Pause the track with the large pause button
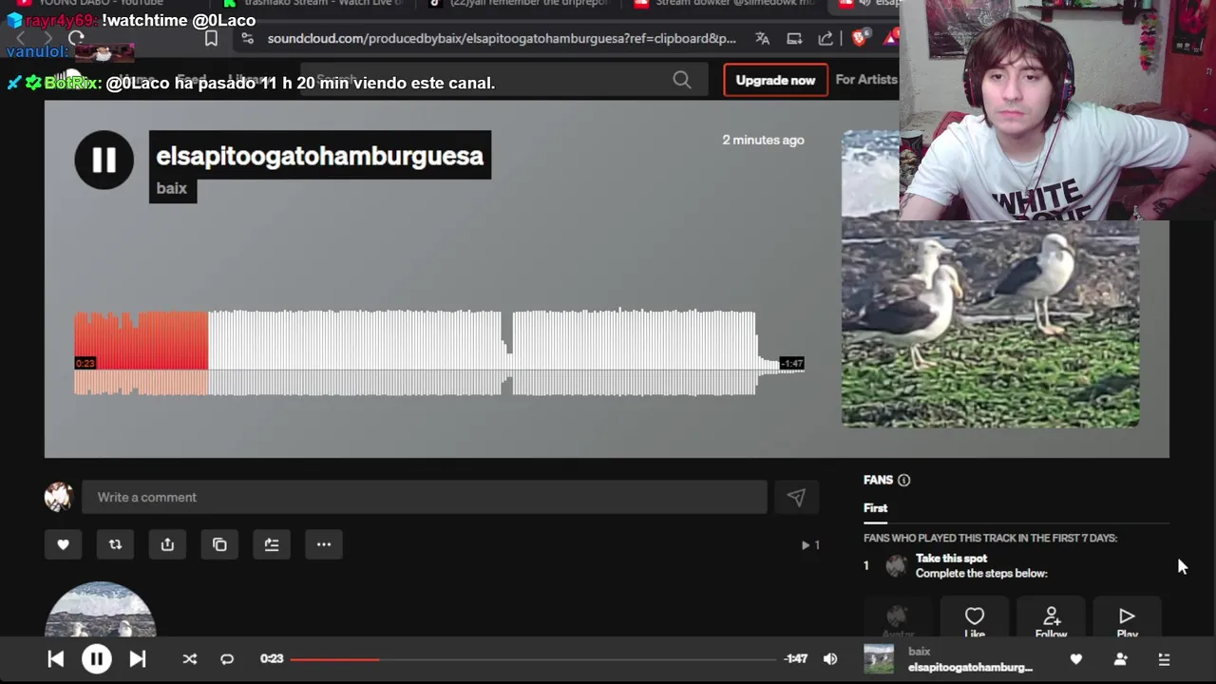The image size is (1216, 684). click(104, 160)
